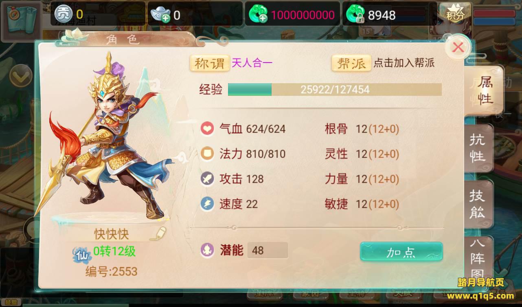Viewport: 522px width, 307px height.
Task: Switch to the 属性 attributes tab
Action: (485, 90)
